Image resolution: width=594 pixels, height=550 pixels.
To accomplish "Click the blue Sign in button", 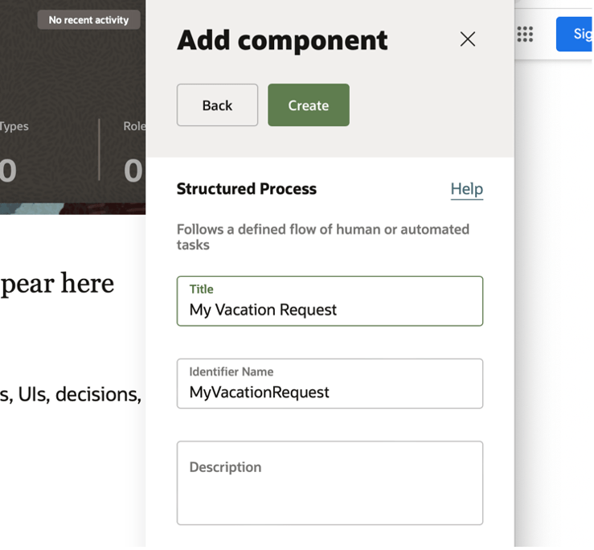I will (x=577, y=35).
